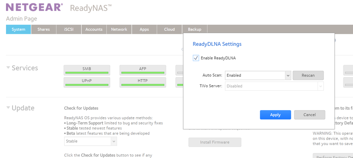This screenshot has height=158, width=353.
Task: Open the Apps tab
Action: [x=144, y=30]
